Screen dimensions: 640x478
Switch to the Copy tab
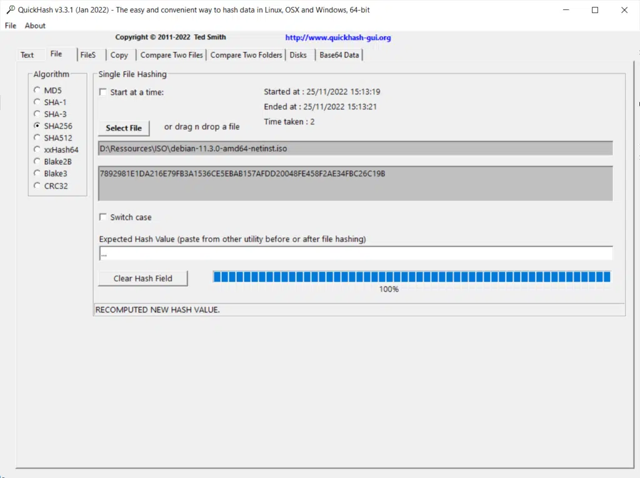pos(119,55)
